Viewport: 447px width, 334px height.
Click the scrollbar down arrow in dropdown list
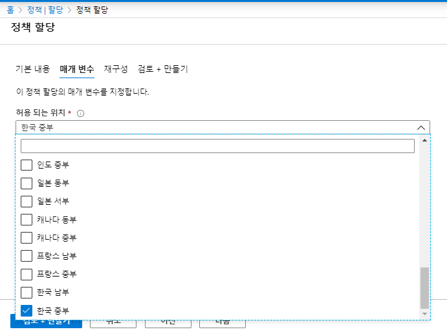pos(424,314)
